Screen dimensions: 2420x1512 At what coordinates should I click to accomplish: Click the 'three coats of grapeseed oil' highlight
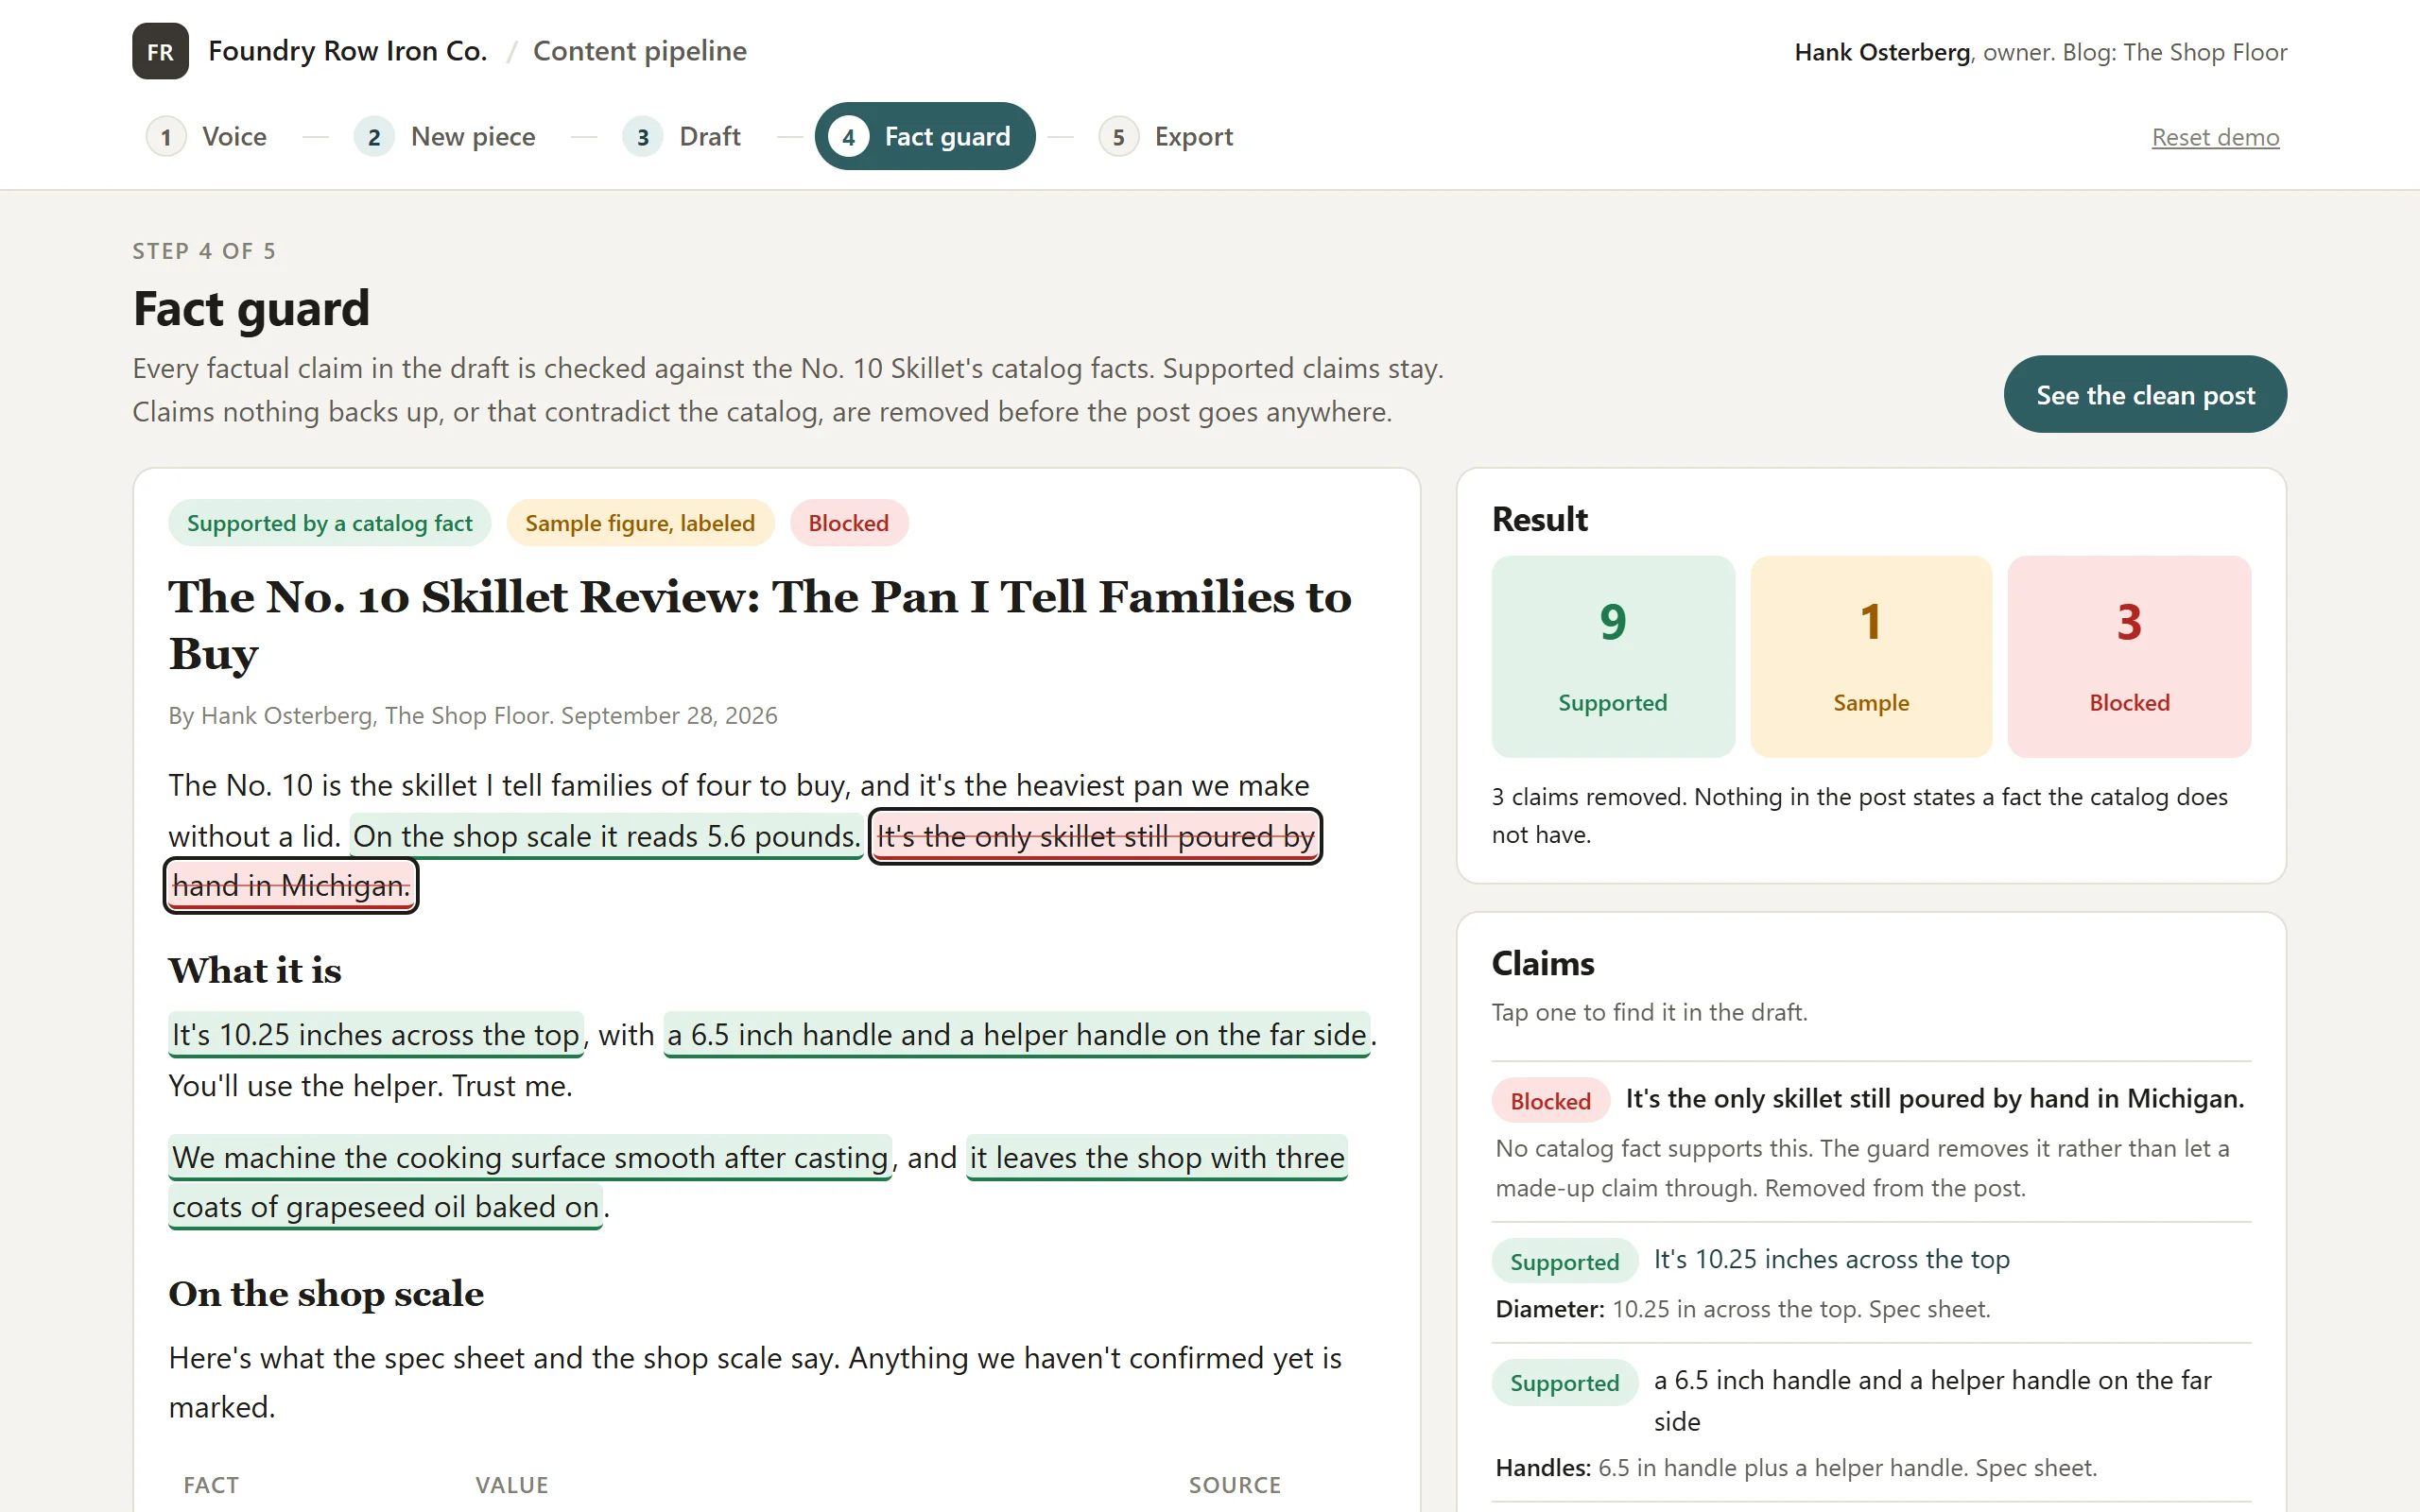(1157, 1157)
